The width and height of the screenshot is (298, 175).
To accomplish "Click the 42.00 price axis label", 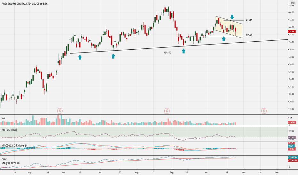I will coord(292,20).
